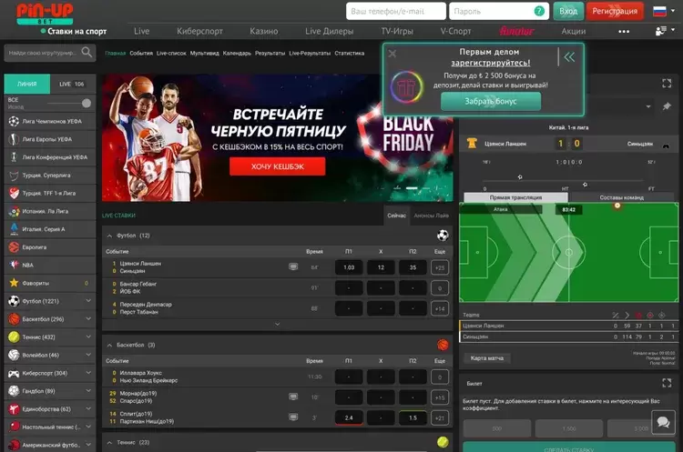Click the search magnifier icon
This screenshot has height=452, width=683.
87,53
